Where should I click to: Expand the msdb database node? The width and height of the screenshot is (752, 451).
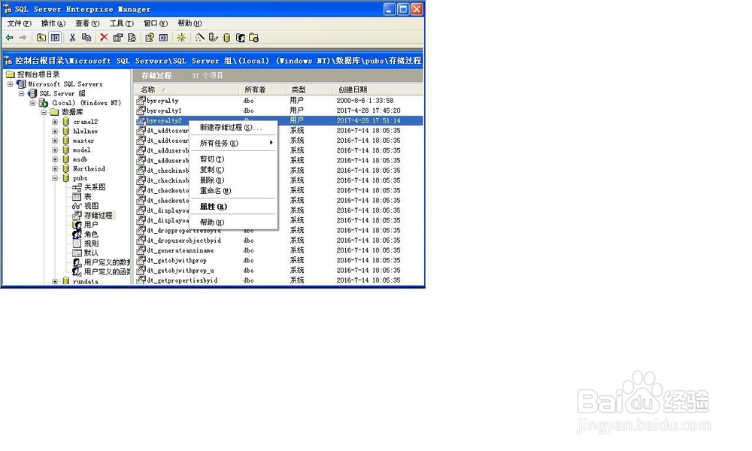[x=55, y=159]
